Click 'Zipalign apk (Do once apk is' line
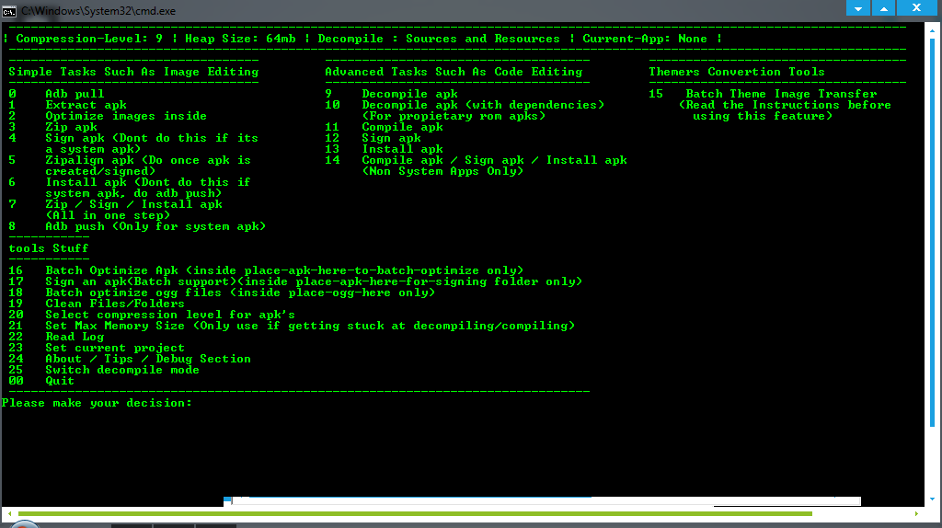This screenshot has width=942, height=528. 148,160
